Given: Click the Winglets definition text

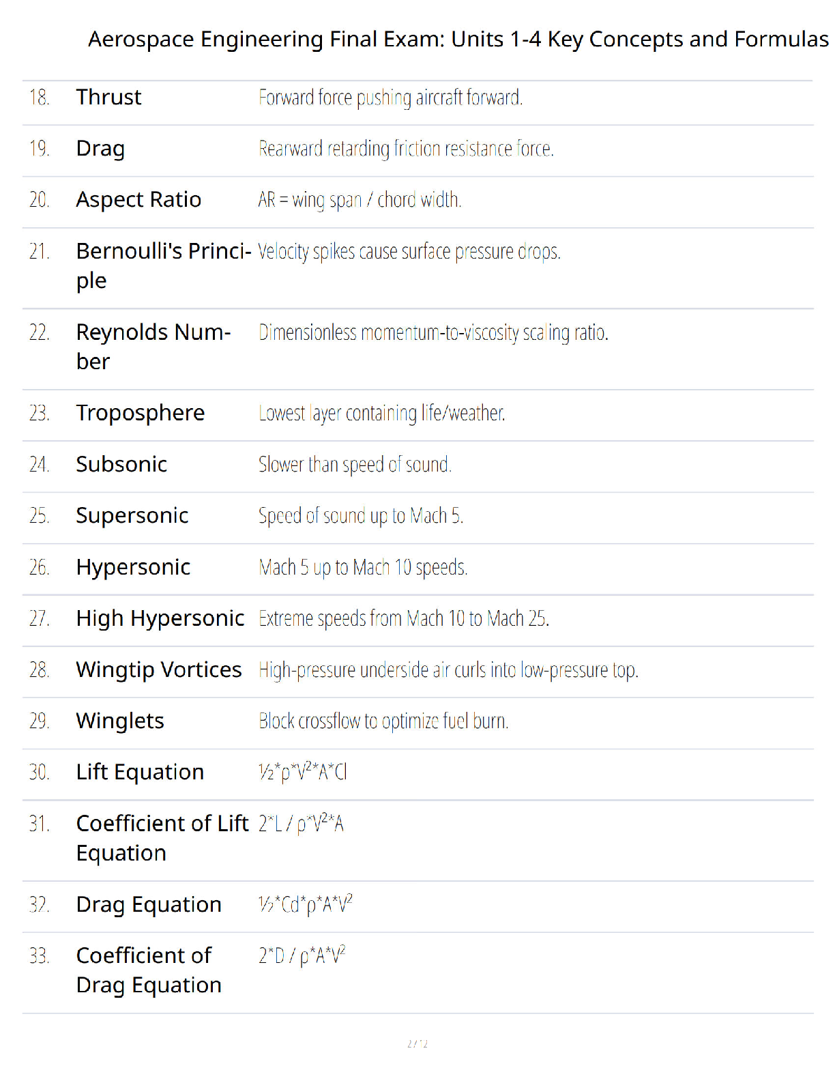Looking at the screenshot, I should (383, 721).
